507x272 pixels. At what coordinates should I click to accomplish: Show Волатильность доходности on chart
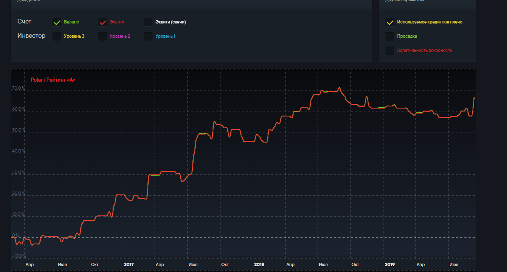tap(390, 51)
